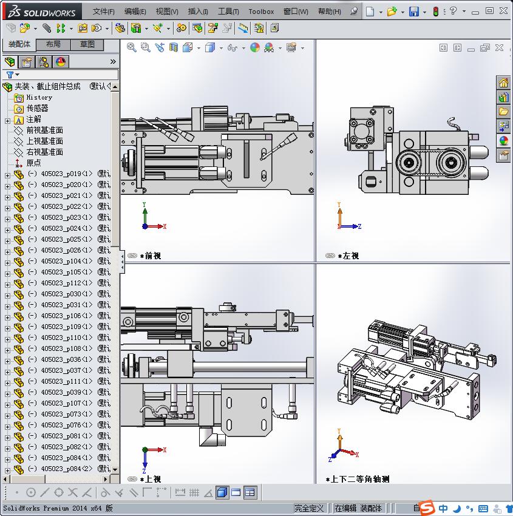The width and height of the screenshot is (513, 516).
Task: Switch to the PropertyManager tab icon
Action: pos(27,62)
